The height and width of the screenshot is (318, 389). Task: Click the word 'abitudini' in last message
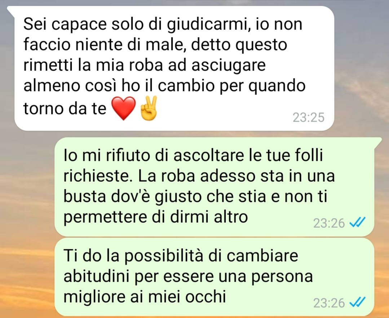pyautogui.click(x=97, y=276)
